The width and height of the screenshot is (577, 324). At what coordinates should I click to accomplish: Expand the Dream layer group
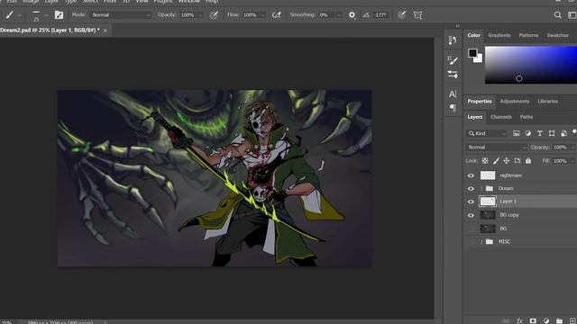pyautogui.click(x=481, y=188)
